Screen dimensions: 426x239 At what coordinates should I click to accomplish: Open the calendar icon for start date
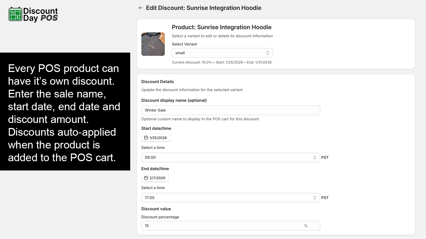pos(146,138)
